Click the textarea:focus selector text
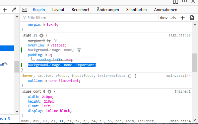198x124 pixels. coord(111,76)
